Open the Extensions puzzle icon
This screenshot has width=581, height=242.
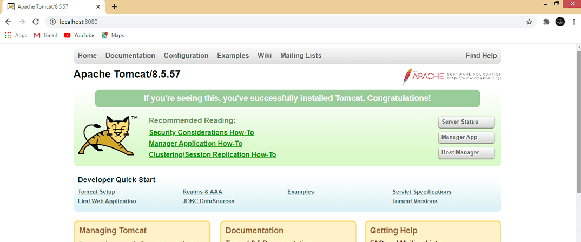[x=546, y=22]
